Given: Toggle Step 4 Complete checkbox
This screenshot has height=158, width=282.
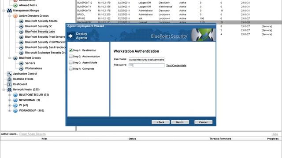Looking at the screenshot, I should (x=70, y=68).
